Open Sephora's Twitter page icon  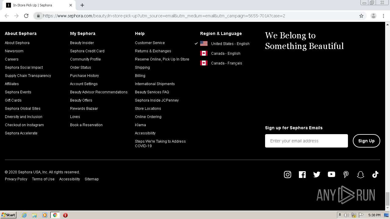(x=317, y=174)
